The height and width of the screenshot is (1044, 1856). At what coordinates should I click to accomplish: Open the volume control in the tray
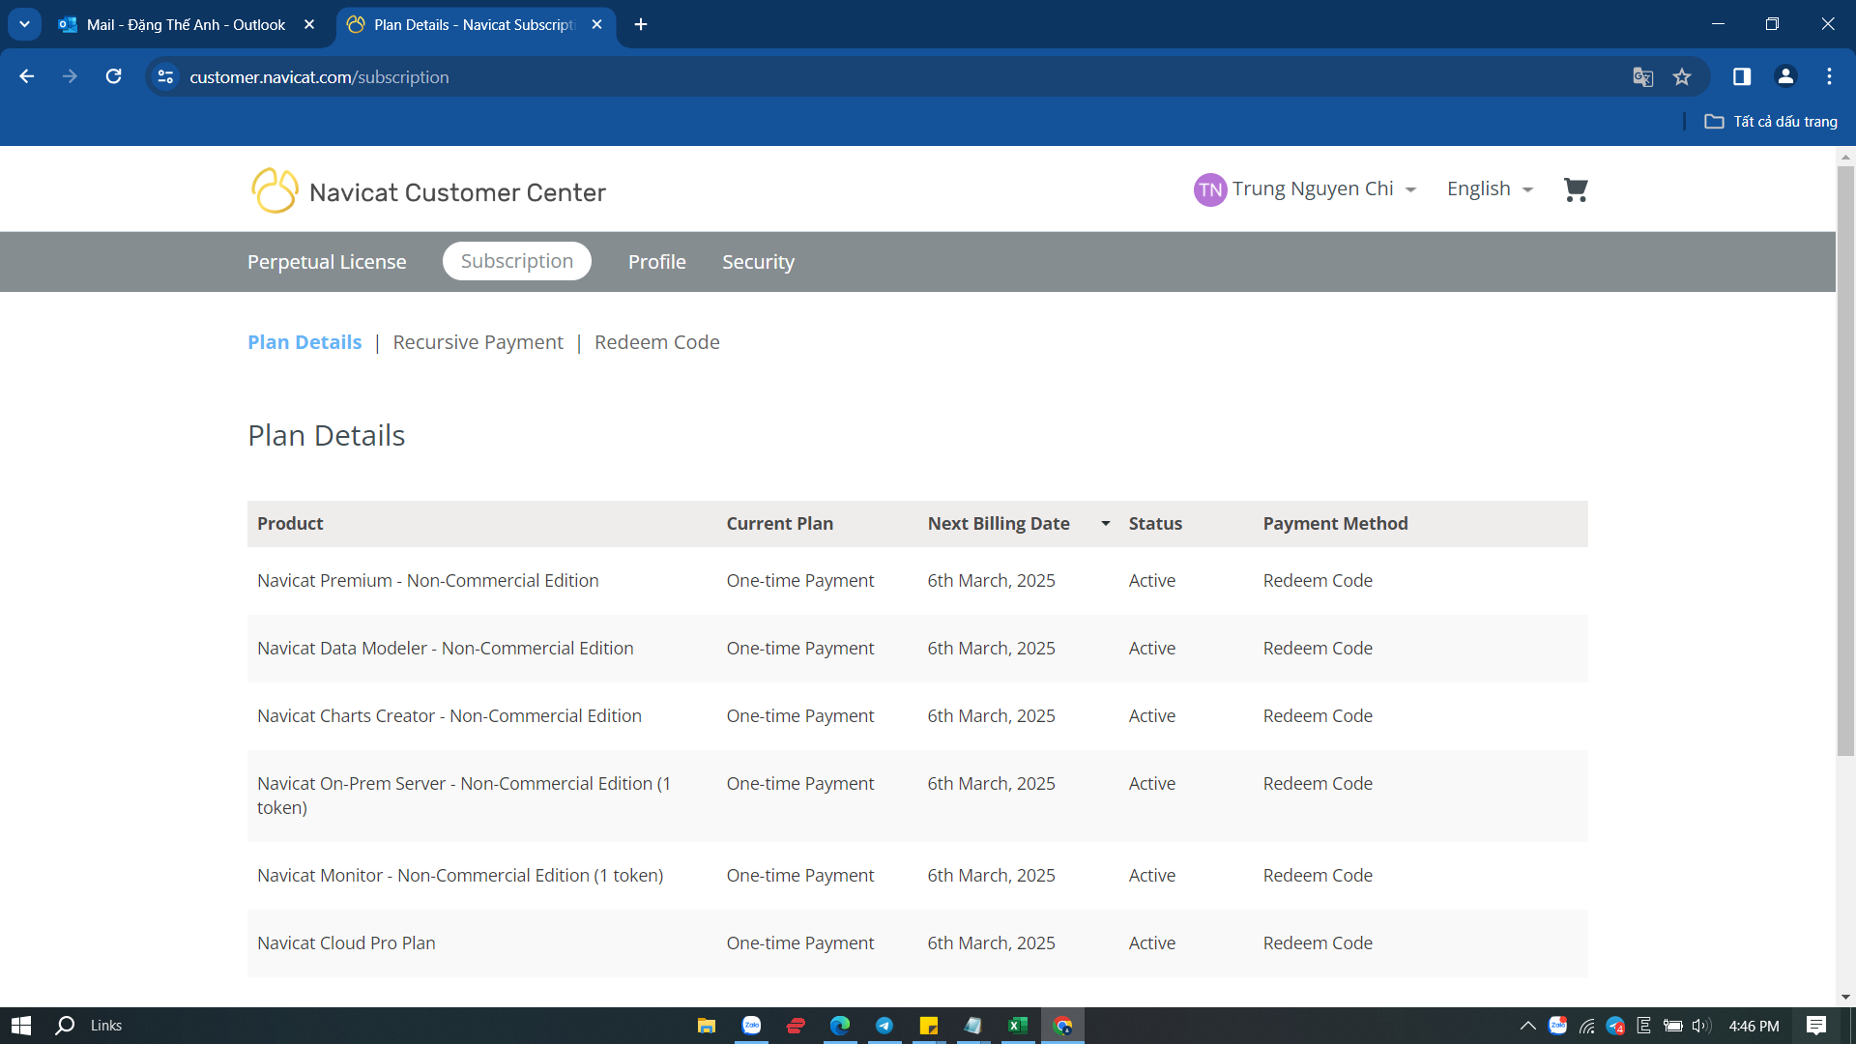(x=1701, y=1026)
